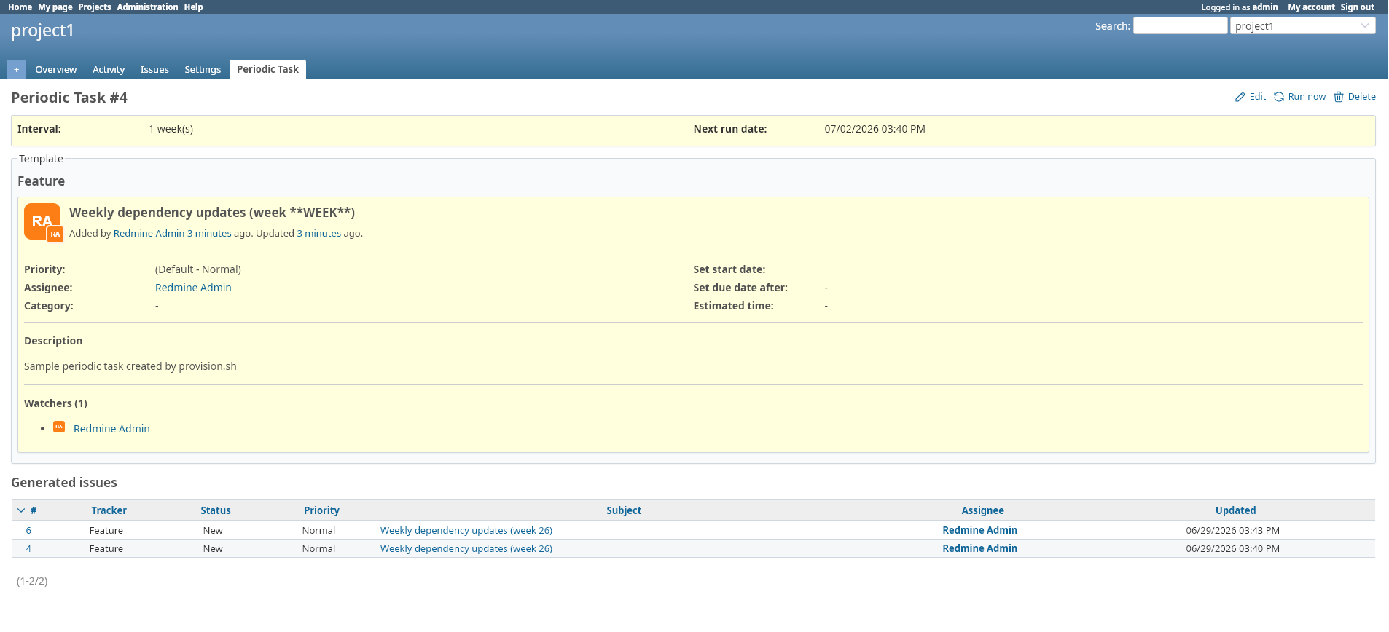Open the subject link for issue 4
This screenshot has width=1389, height=632.
point(466,548)
